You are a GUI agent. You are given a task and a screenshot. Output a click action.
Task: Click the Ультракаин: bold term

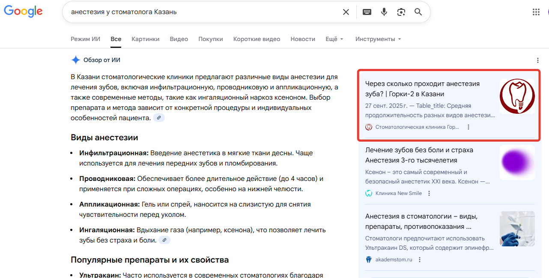[x=100, y=275]
